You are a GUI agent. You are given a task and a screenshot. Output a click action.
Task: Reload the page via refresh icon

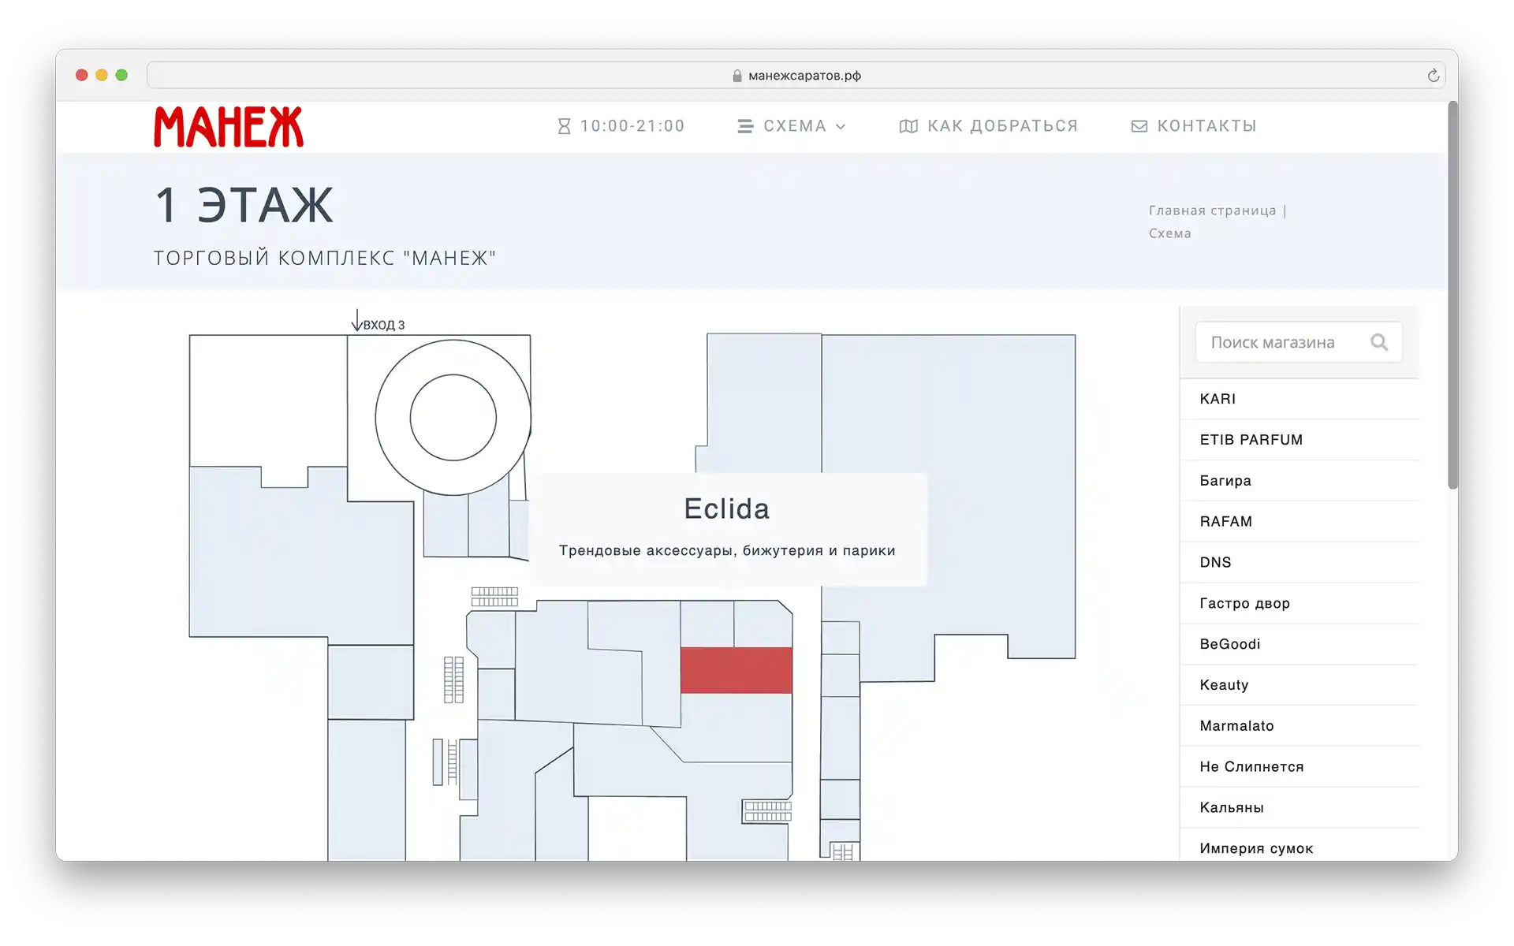pyautogui.click(x=1434, y=76)
